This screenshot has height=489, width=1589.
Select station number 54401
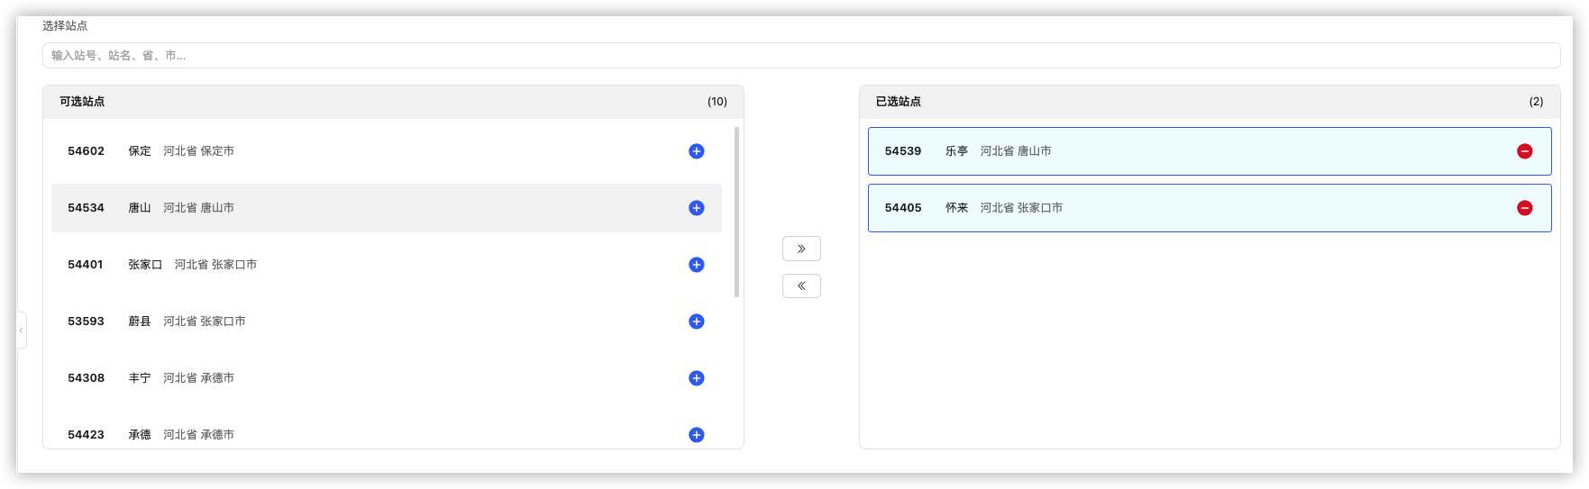tap(86, 265)
